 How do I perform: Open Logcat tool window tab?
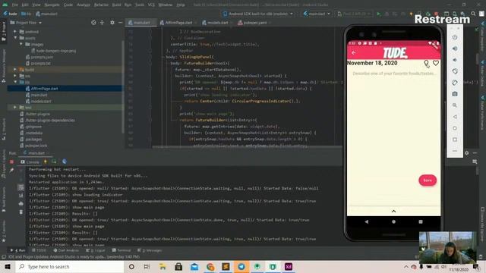click(96, 250)
